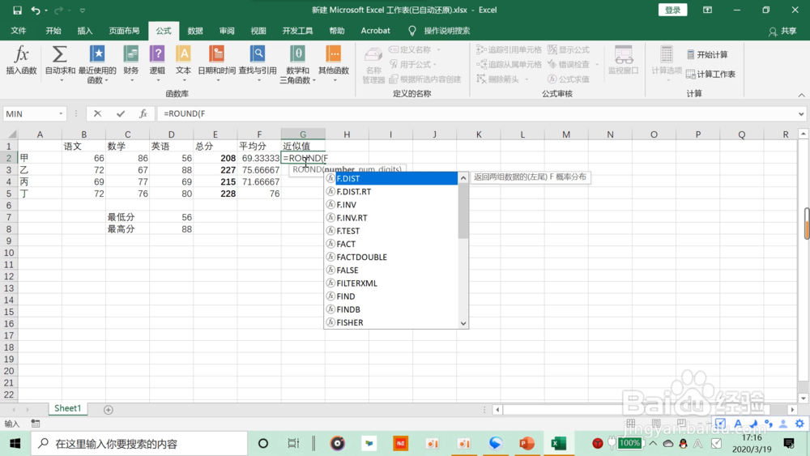
Task: Select the Sheet1 tab
Action: click(x=68, y=408)
